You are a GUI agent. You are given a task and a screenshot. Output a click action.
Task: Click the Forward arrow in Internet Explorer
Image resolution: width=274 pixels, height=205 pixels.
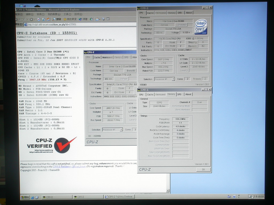[32, 19]
